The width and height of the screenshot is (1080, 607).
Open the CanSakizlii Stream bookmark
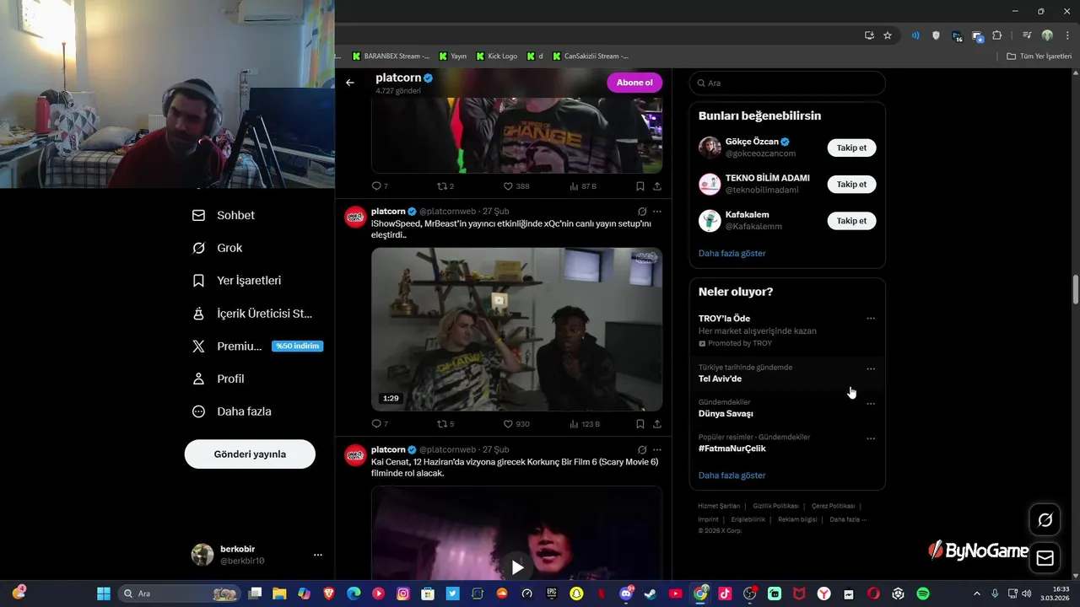590,56
